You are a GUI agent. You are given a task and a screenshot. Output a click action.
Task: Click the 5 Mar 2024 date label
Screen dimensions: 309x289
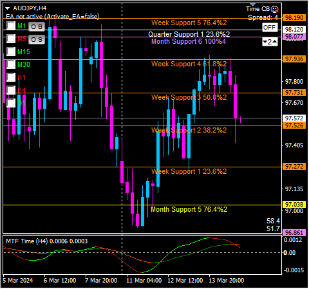coord(18,281)
